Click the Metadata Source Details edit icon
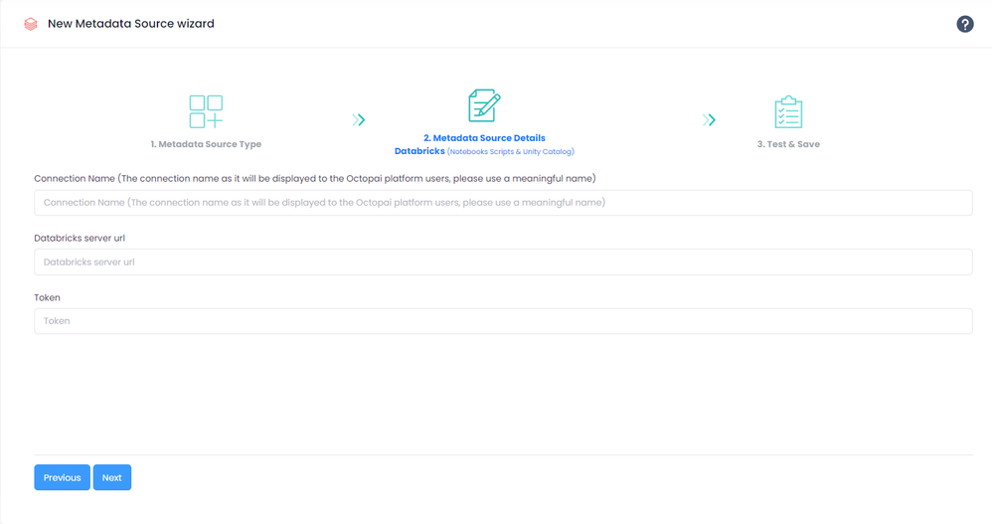Viewport: 992px width, 524px height. click(x=485, y=105)
